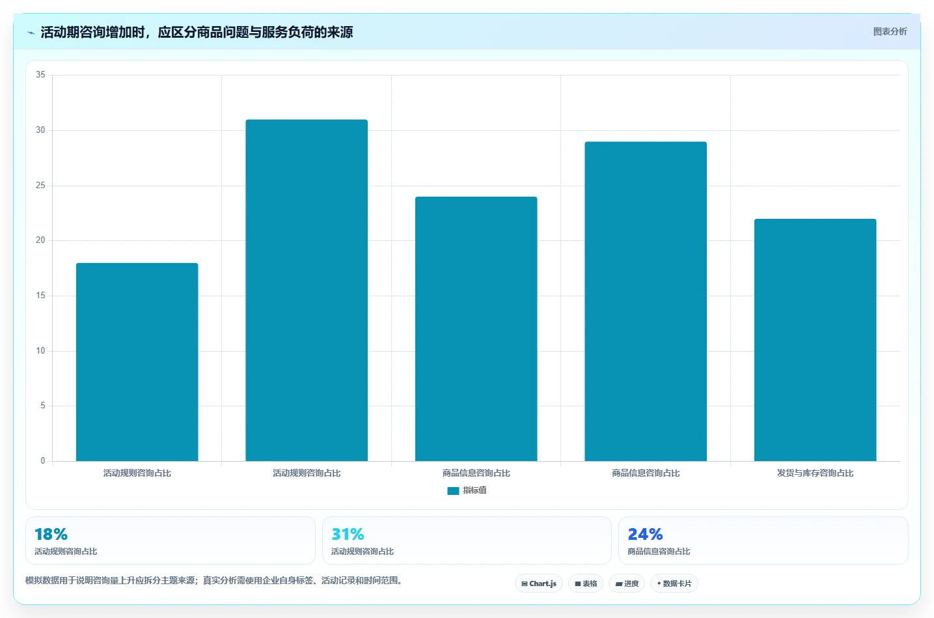The height and width of the screenshot is (618, 934).
Task: Click the chart title 活动期咨询增加时 heading
Action: [x=197, y=32]
